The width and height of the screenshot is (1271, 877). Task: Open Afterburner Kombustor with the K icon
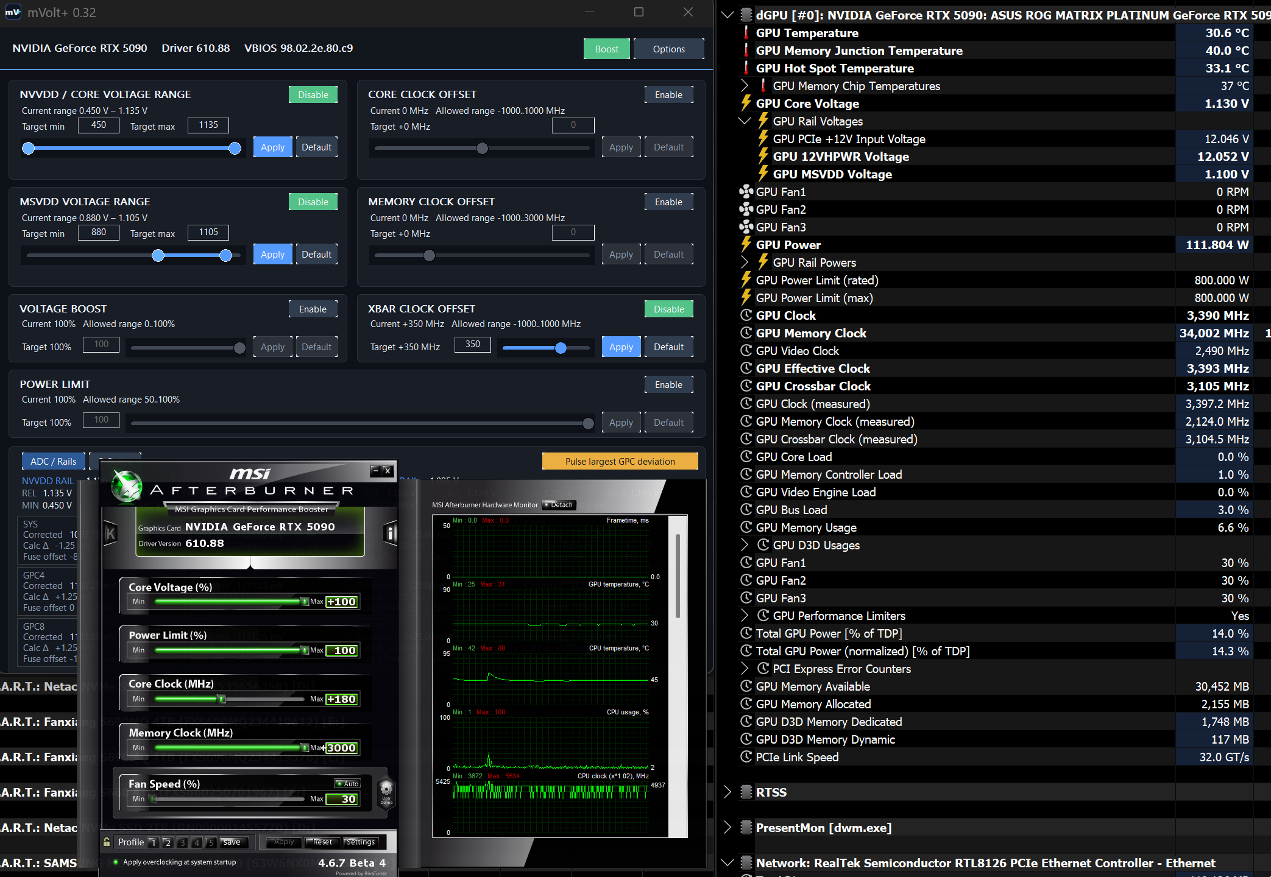point(110,534)
